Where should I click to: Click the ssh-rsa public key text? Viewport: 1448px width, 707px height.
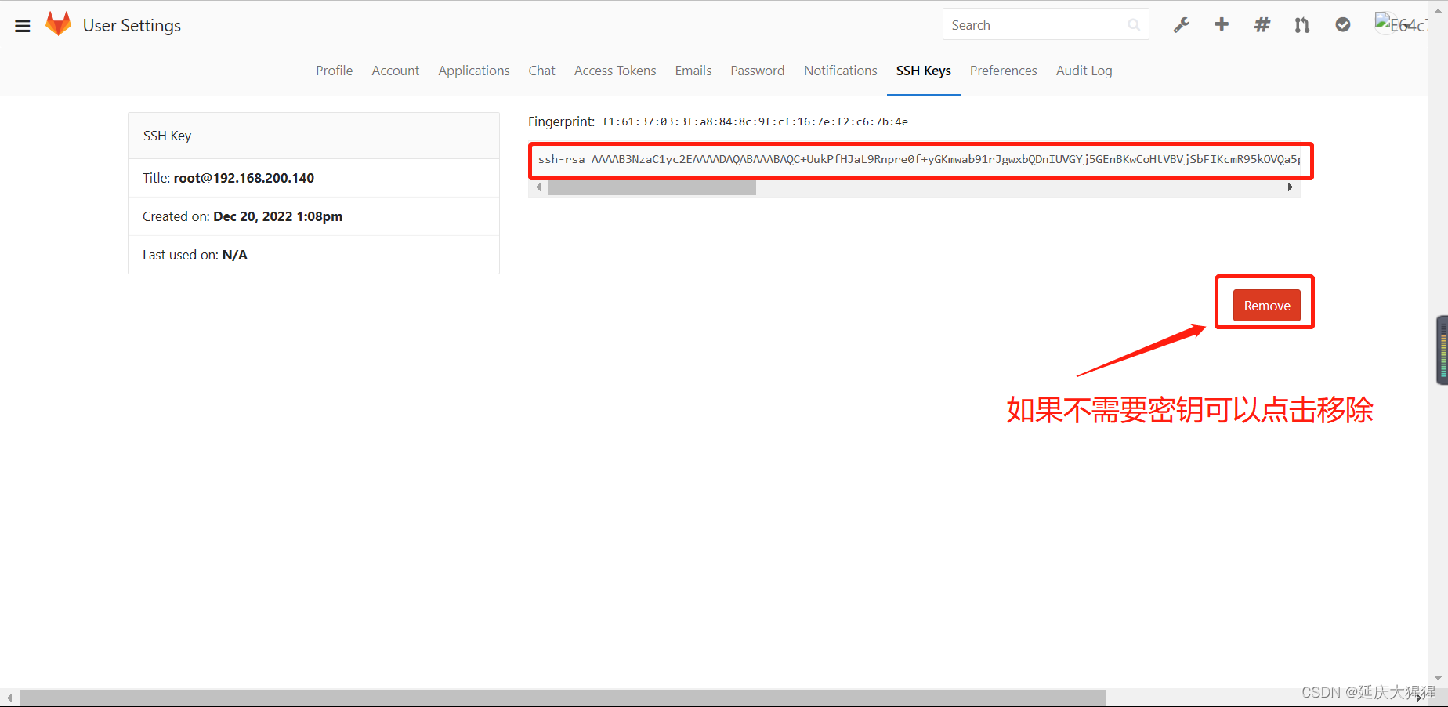(x=918, y=160)
